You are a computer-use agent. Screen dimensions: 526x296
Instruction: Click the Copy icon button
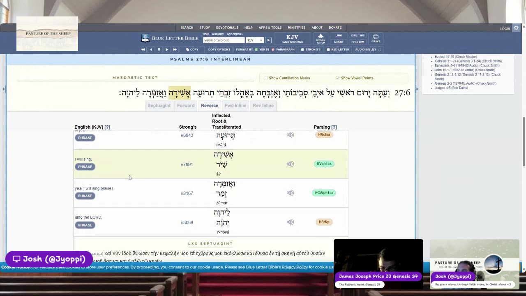[x=192, y=49]
